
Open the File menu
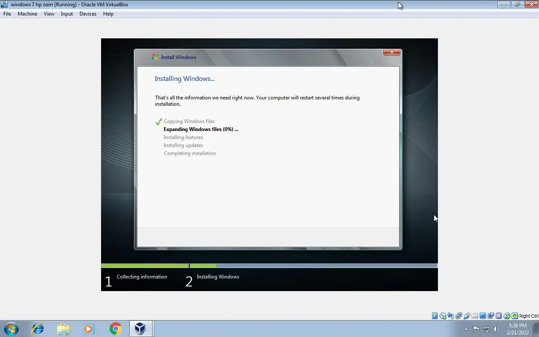pos(7,13)
